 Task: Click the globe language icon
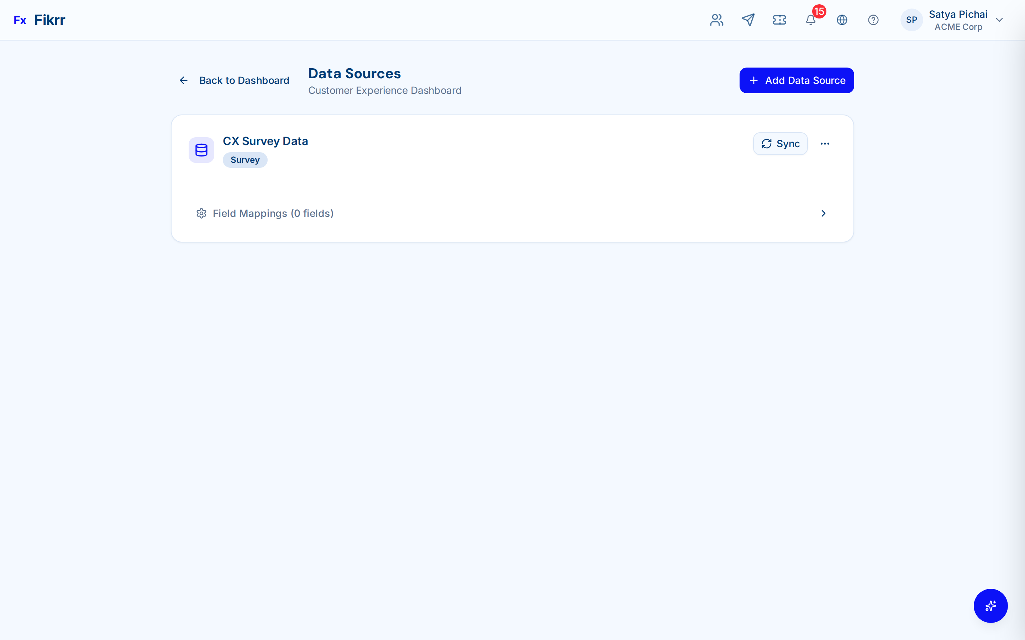click(842, 20)
